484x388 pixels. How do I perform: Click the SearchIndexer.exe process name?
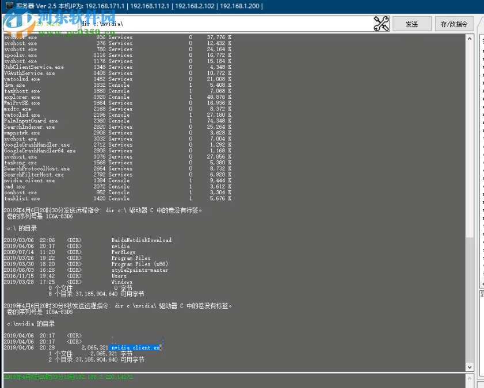pyautogui.click(x=29, y=127)
